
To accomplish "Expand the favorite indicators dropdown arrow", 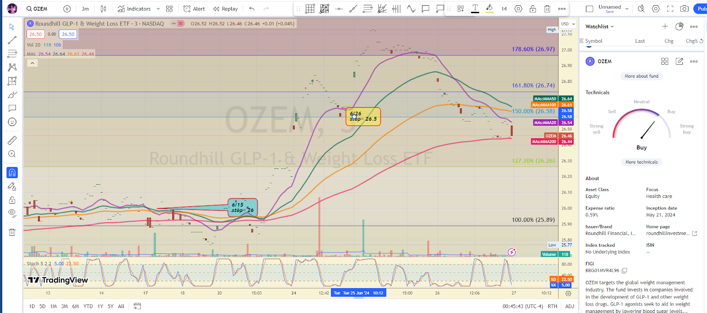I will (x=158, y=9).
